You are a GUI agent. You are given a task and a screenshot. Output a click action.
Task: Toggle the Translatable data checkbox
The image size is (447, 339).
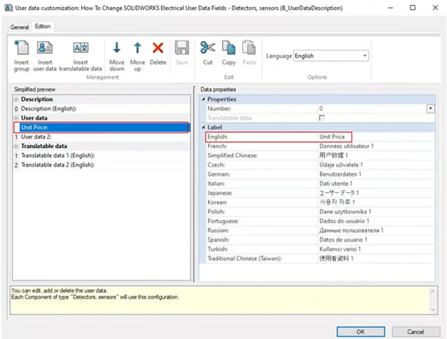pyautogui.click(x=322, y=118)
